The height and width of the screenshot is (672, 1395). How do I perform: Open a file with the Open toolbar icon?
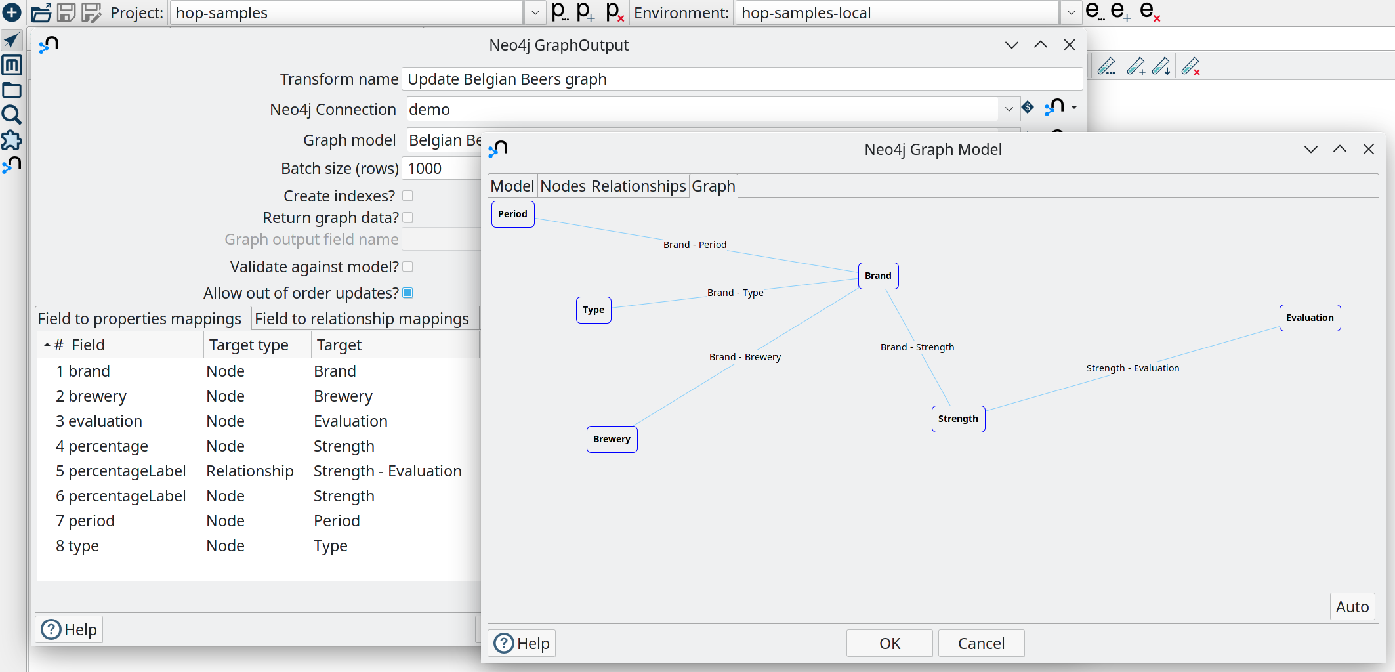(41, 12)
